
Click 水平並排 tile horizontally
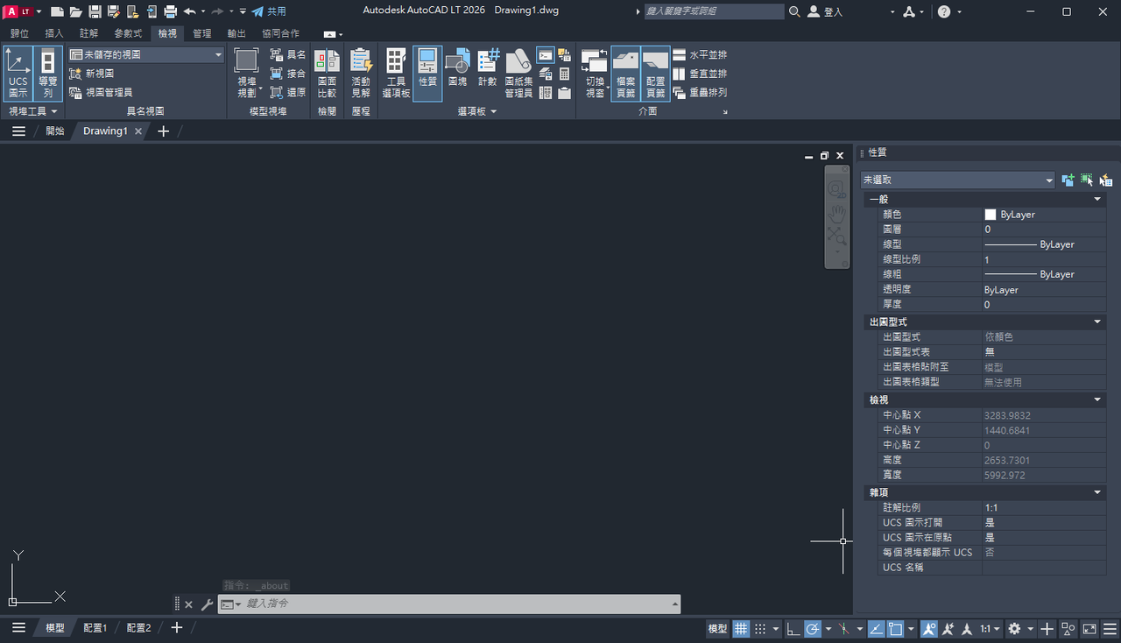coord(700,54)
